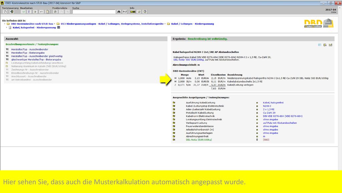Focus the Suche search input field
This screenshot has width=342, height=193.
tap(94, 12)
